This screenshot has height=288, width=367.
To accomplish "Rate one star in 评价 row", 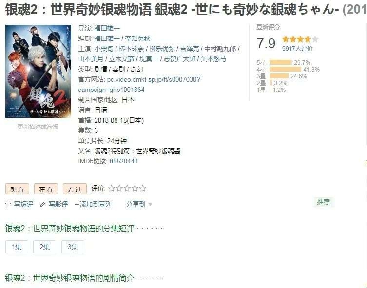I will click(112, 188).
